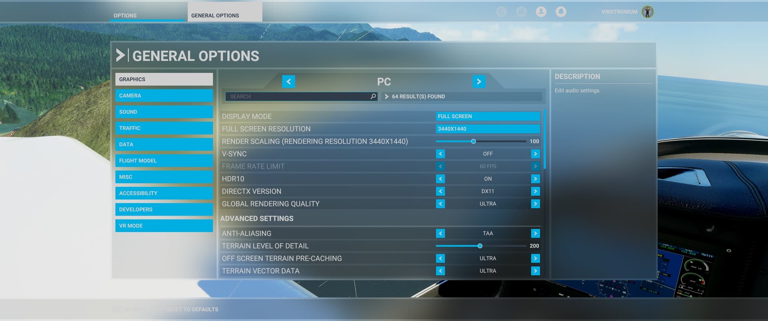Open the General Options tab
Screen dimensions: 768x321
click(225, 12)
